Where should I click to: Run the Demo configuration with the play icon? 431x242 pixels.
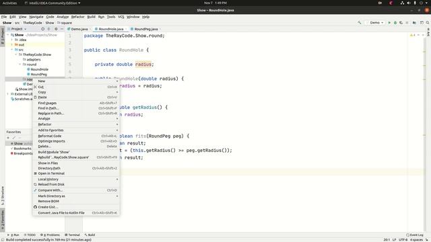tap(389, 23)
